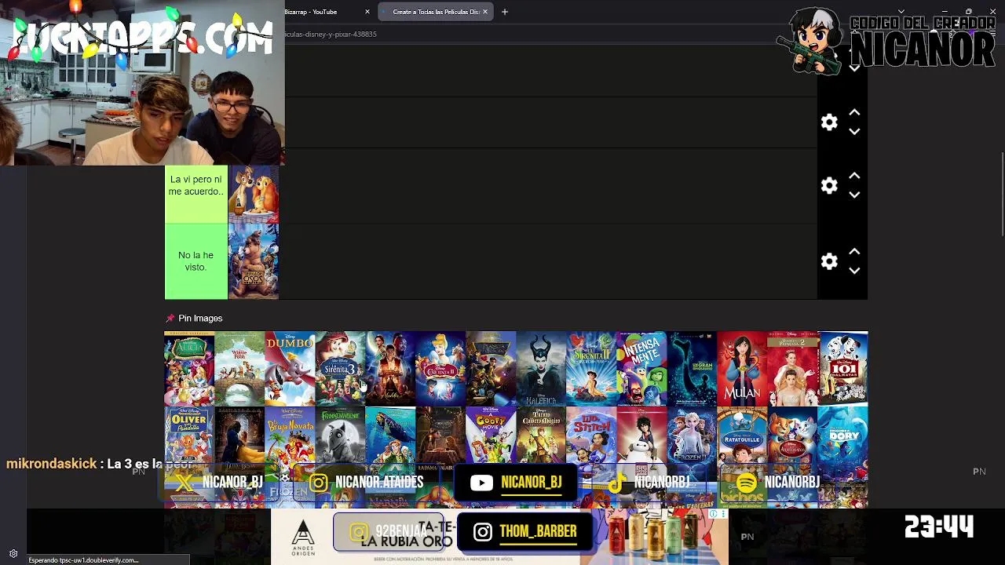
Task: Move the empty tier above 'La vi pero' up
Action: pyautogui.click(x=854, y=113)
